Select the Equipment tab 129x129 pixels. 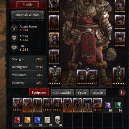pos(39,92)
